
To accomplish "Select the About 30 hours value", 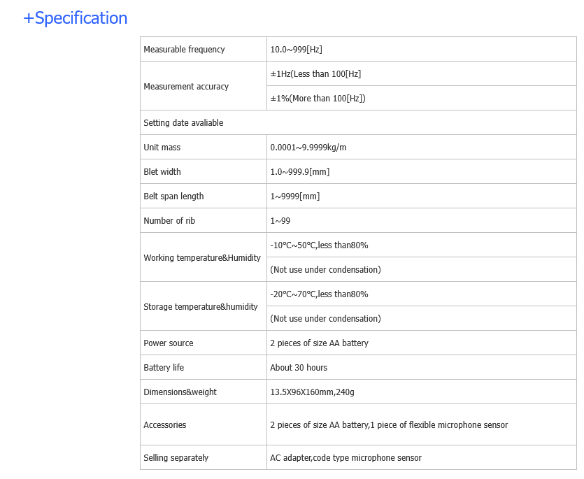I will (299, 368).
